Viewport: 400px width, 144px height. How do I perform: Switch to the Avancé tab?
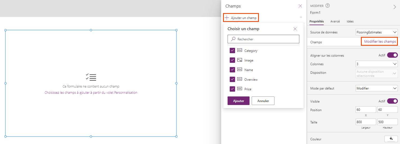[x=335, y=21]
